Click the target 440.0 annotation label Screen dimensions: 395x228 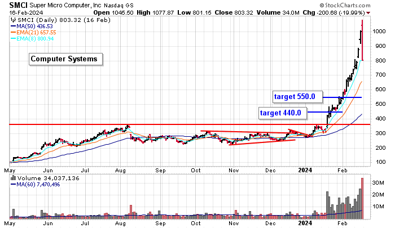[283, 113]
